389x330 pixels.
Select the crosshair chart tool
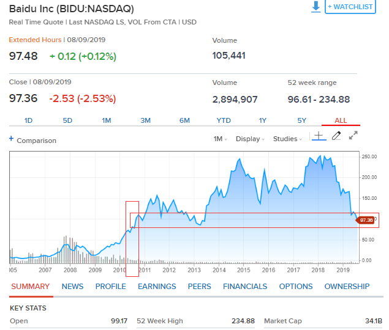pyautogui.click(x=317, y=136)
